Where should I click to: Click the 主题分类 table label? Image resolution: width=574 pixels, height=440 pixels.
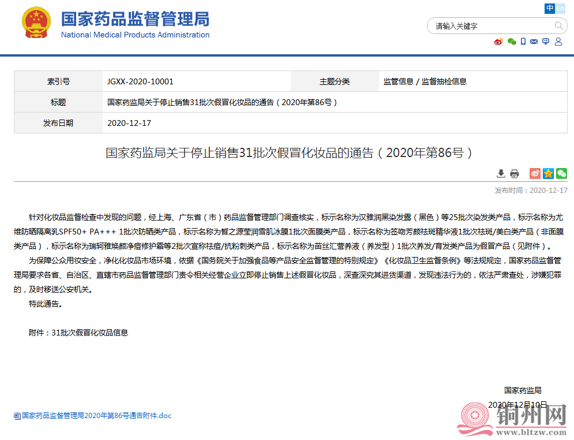point(335,81)
